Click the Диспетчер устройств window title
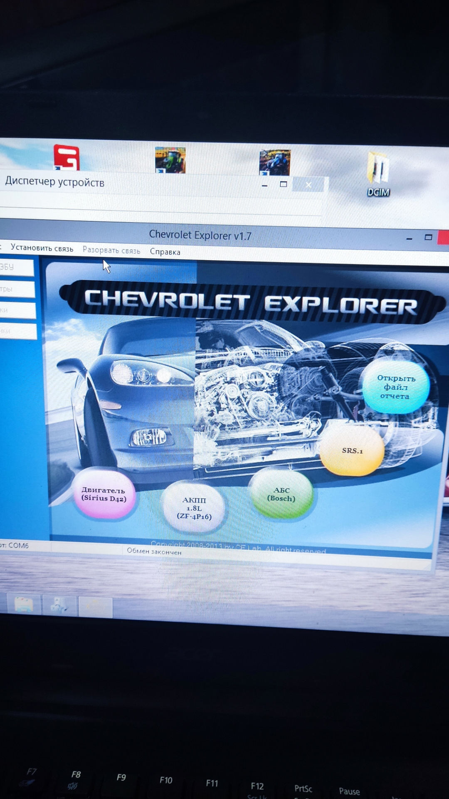Screen dimensions: 449x799 [54, 182]
